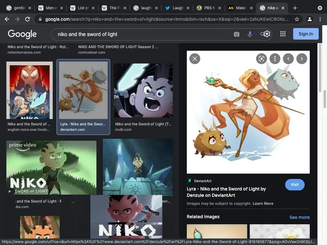
Task: Switch to the 'The F' Wikipedia tab
Action: click(114, 8)
